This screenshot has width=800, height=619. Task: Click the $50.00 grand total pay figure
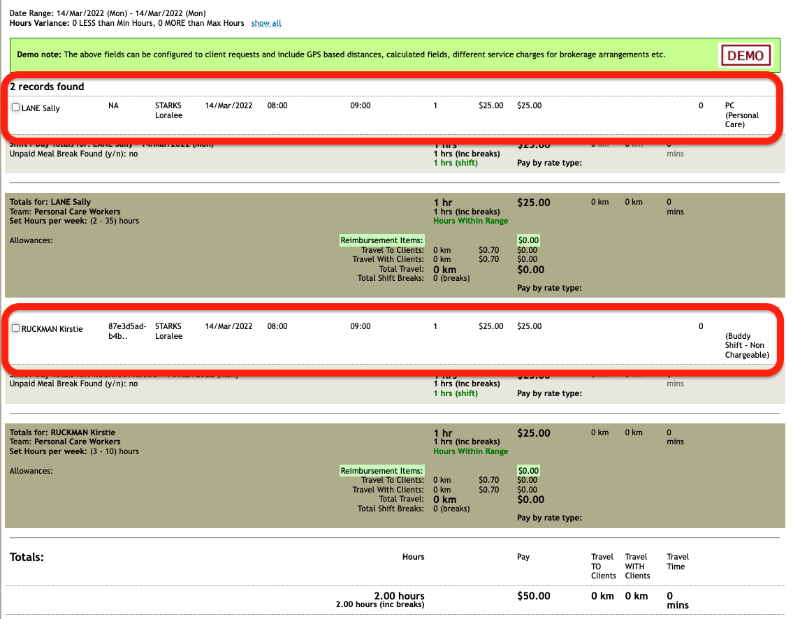[x=534, y=596]
